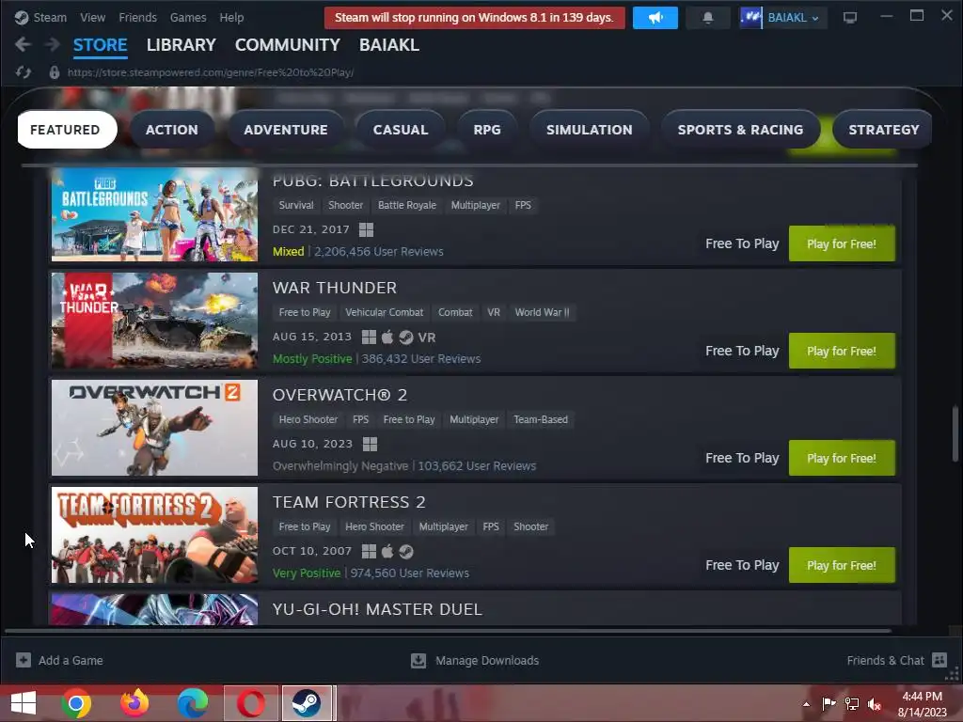Image resolution: width=963 pixels, height=722 pixels.
Task: Click the WAR THUNDER title
Action: pyautogui.click(x=335, y=288)
